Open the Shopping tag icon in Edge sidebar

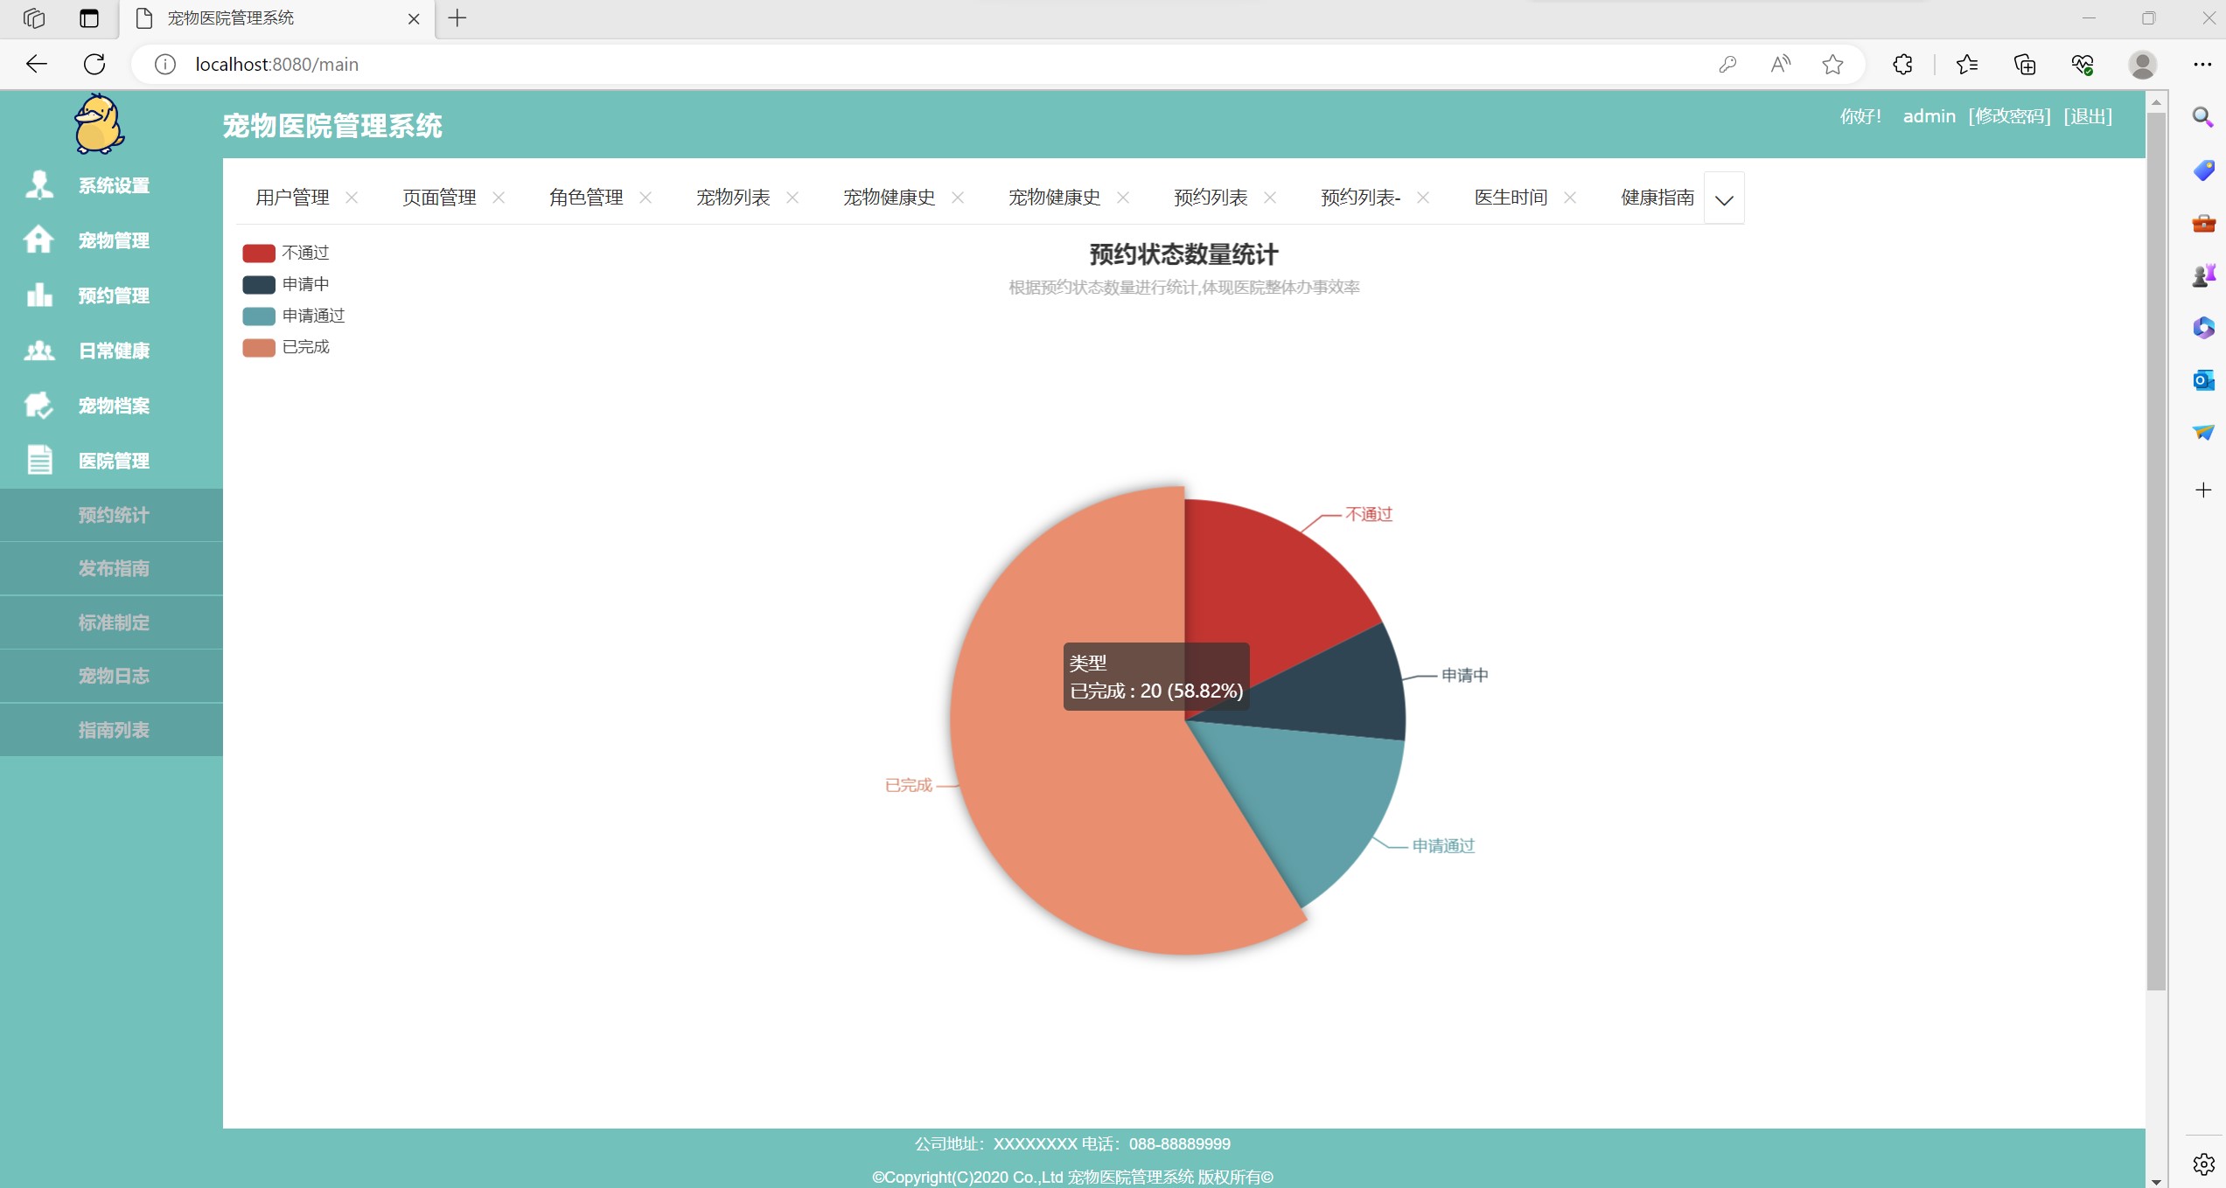(x=2203, y=170)
